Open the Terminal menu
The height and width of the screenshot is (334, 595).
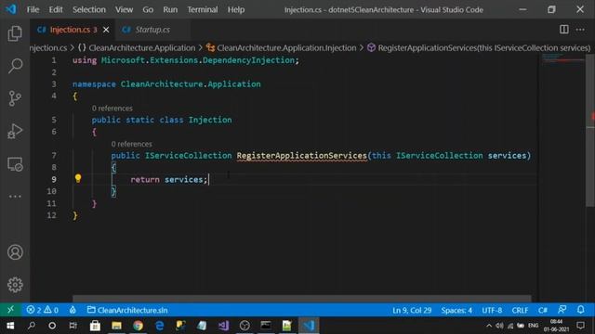pyautogui.click(x=203, y=9)
